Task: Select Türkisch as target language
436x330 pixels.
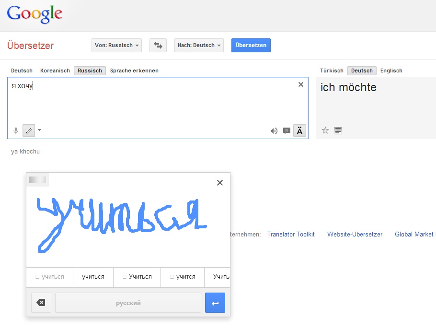Action: [332, 71]
